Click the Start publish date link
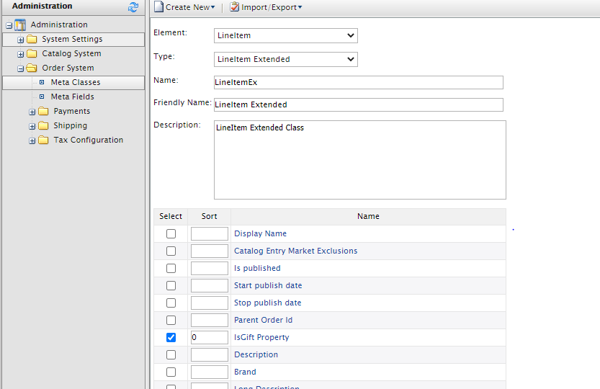Image resolution: width=600 pixels, height=389 pixels. (268, 285)
